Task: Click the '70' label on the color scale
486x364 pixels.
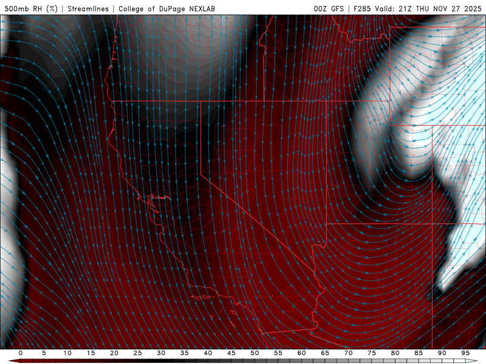Action: coord(348,353)
